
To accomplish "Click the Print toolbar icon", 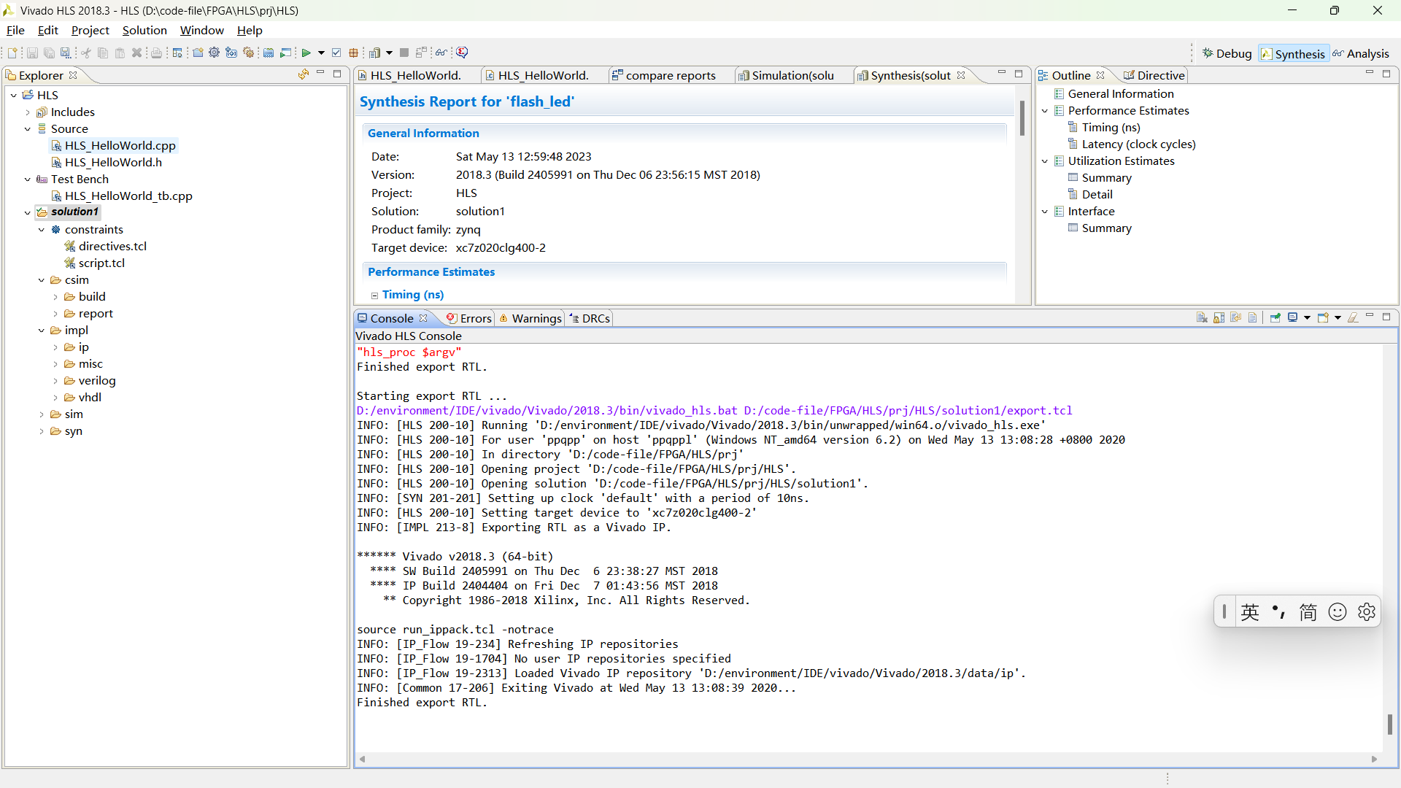I will (156, 53).
